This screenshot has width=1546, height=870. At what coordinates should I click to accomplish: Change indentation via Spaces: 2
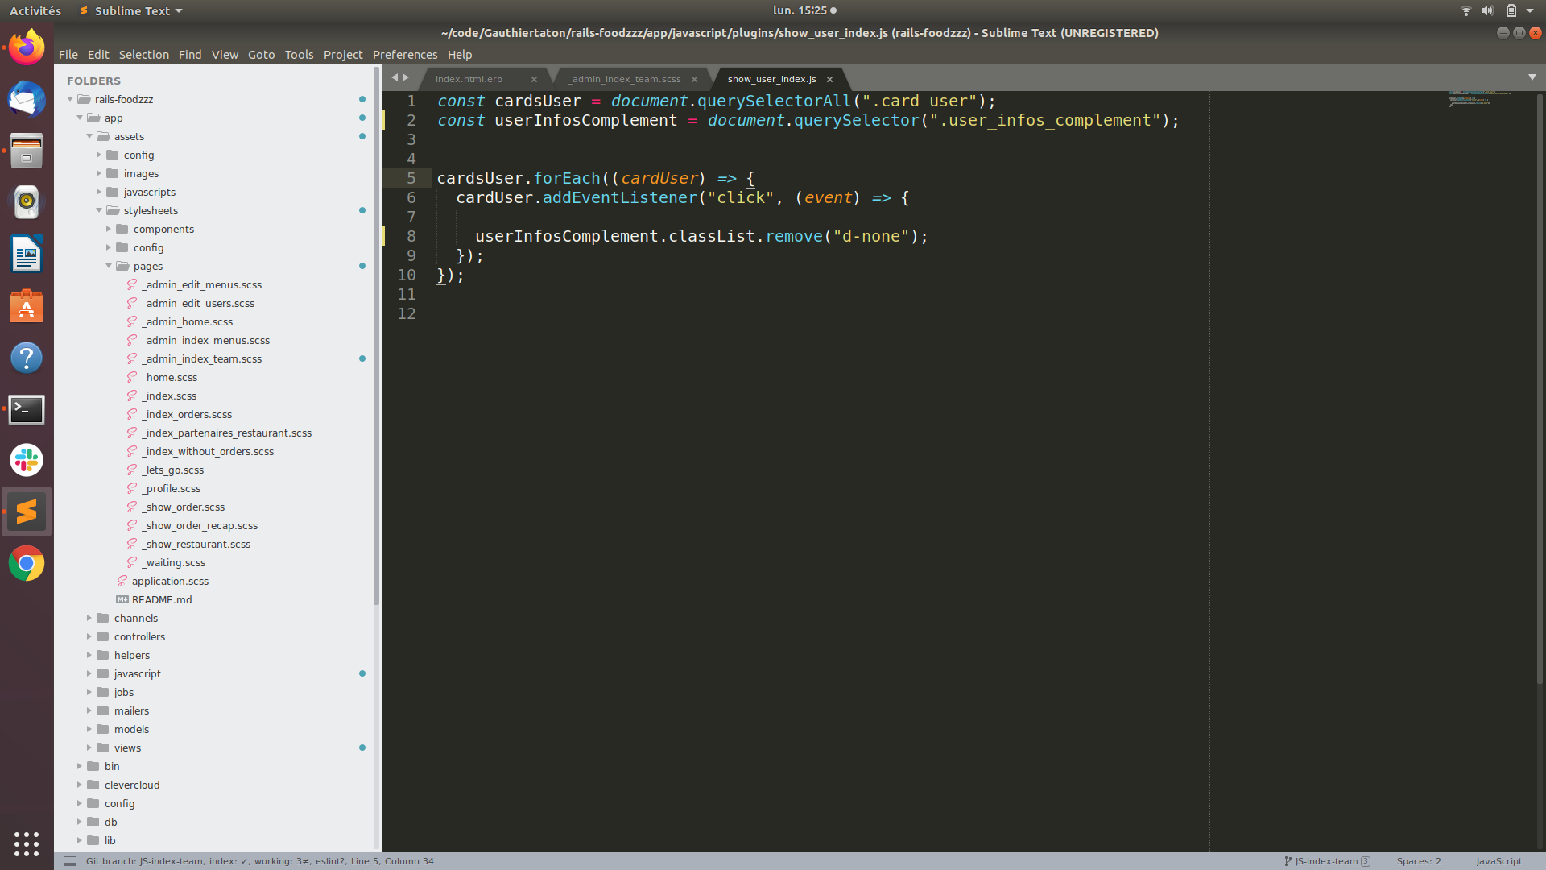1419,861
